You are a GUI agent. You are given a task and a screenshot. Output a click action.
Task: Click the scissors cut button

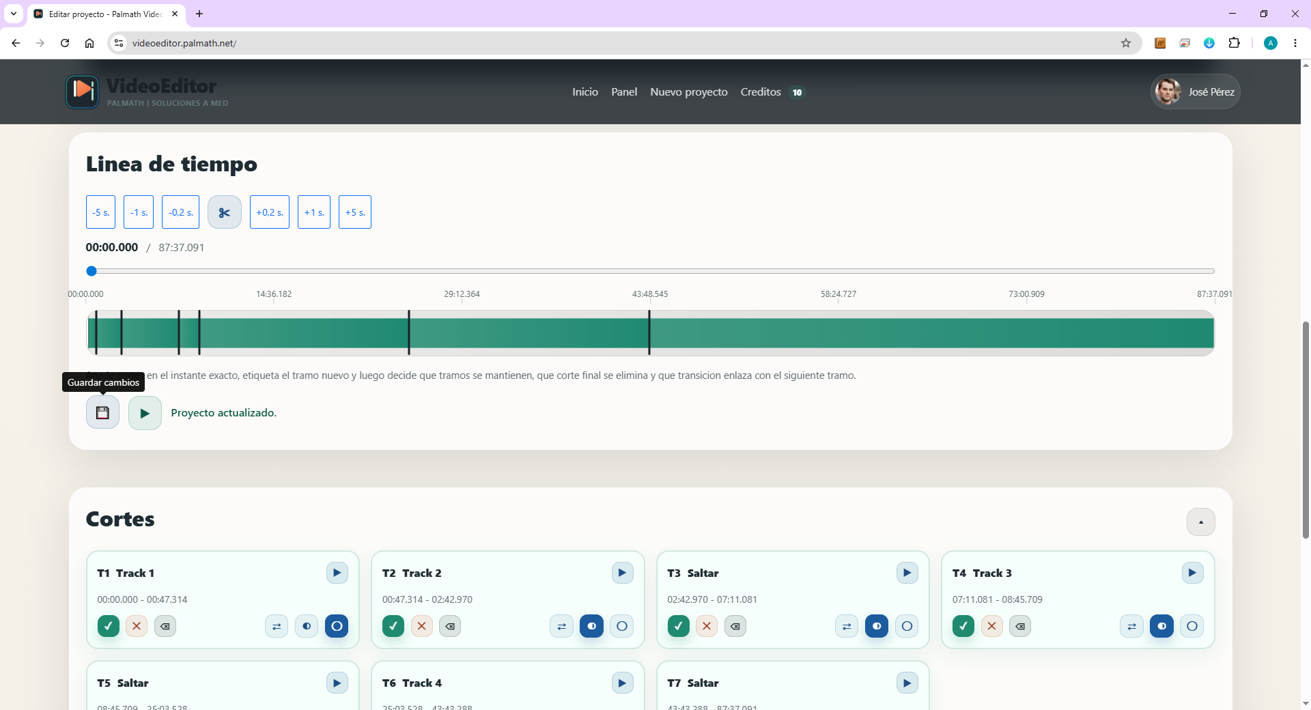(x=225, y=212)
